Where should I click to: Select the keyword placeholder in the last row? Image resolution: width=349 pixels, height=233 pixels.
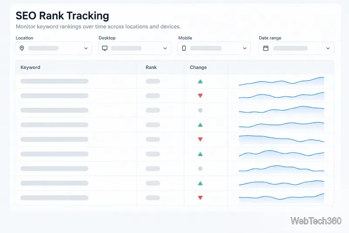point(54,198)
